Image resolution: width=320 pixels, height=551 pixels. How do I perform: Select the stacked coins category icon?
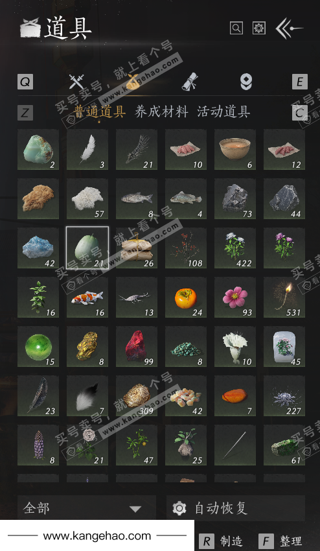[246, 82]
